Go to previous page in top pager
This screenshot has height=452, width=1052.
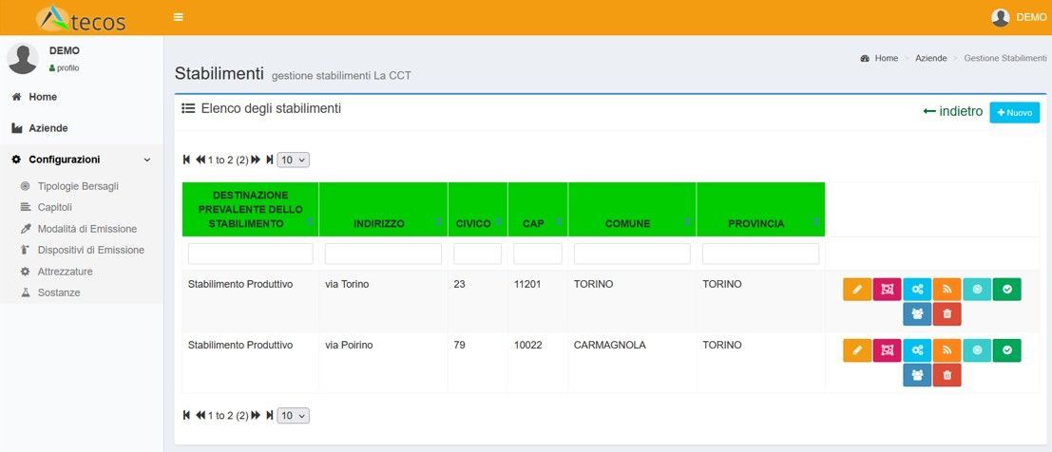[x=201, y=160]
